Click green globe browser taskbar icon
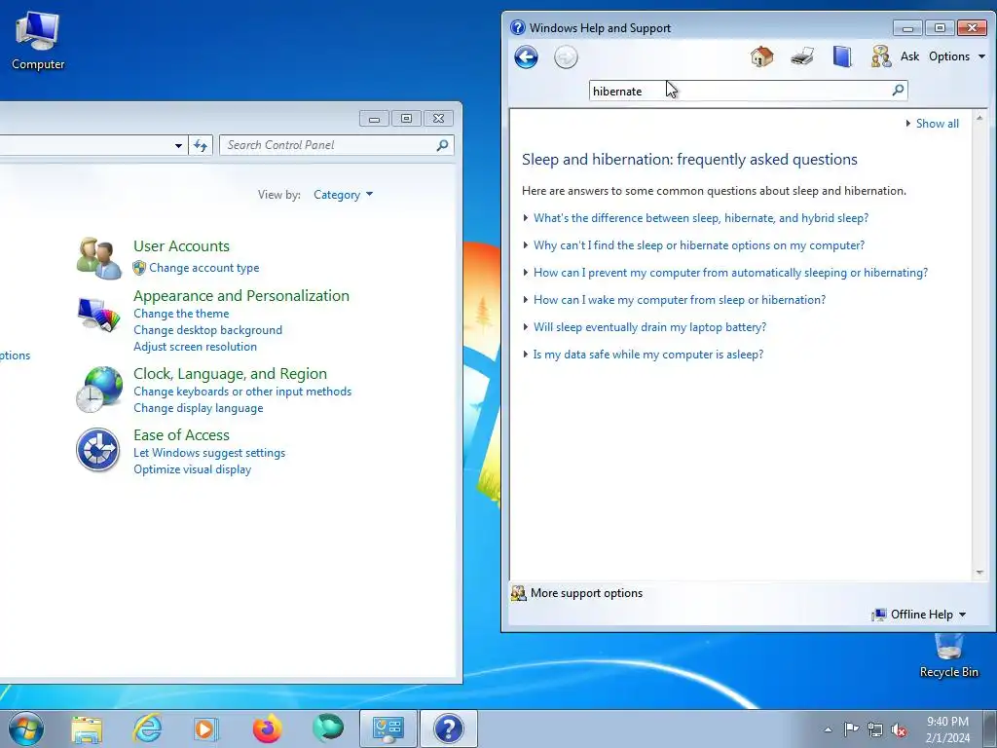 [x=328, y=729]
